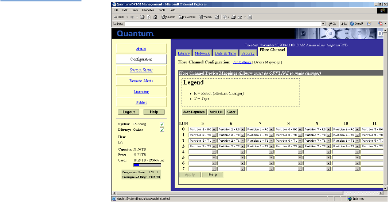Open the address bar dropdown arrow
Viewport: 388px width, 202px height.
323,24
